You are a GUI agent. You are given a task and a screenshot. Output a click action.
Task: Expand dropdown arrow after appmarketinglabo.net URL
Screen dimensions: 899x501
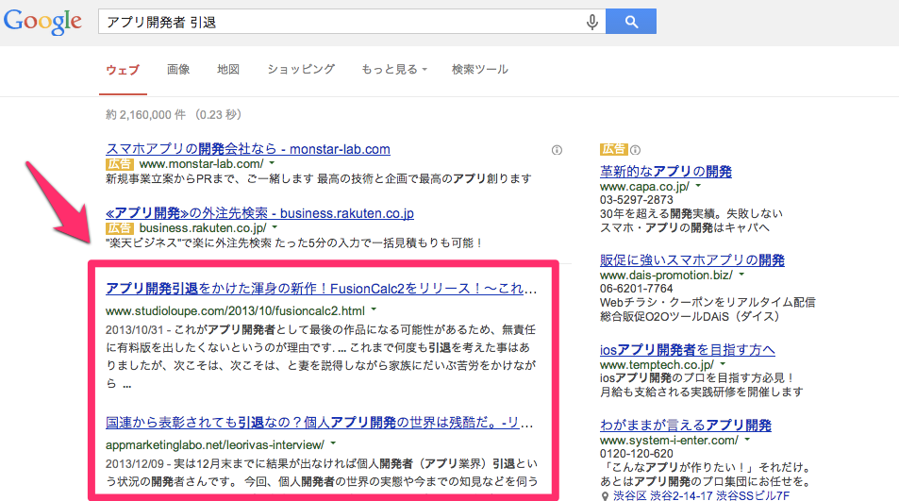[x=333, y=443]
